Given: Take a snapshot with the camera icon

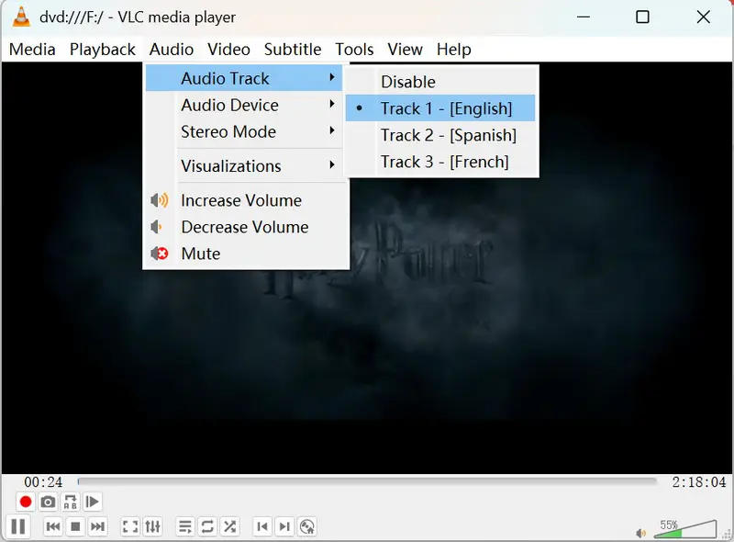Looking at the screenshot, I should pyautogui.click(x=48, y=502).
